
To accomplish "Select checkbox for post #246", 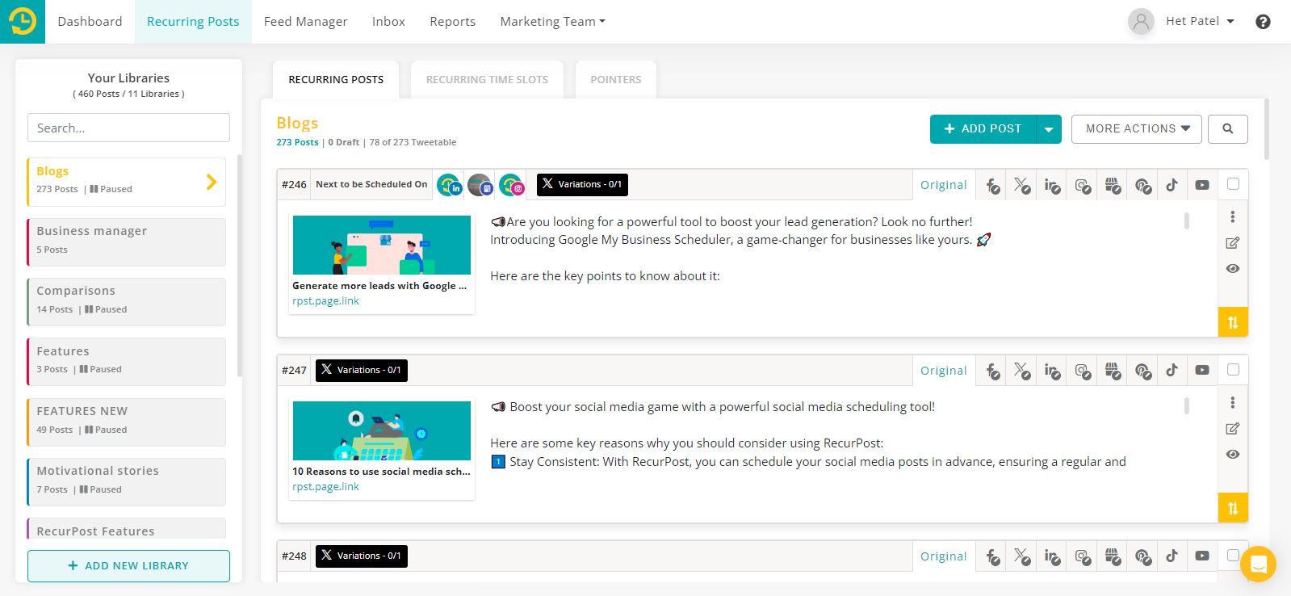I will click(1233, 184).
